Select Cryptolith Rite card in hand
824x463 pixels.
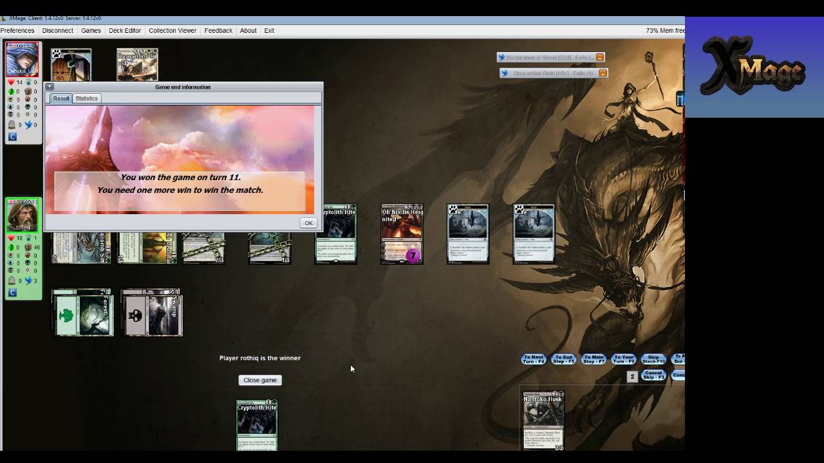[x=257, y=424]
